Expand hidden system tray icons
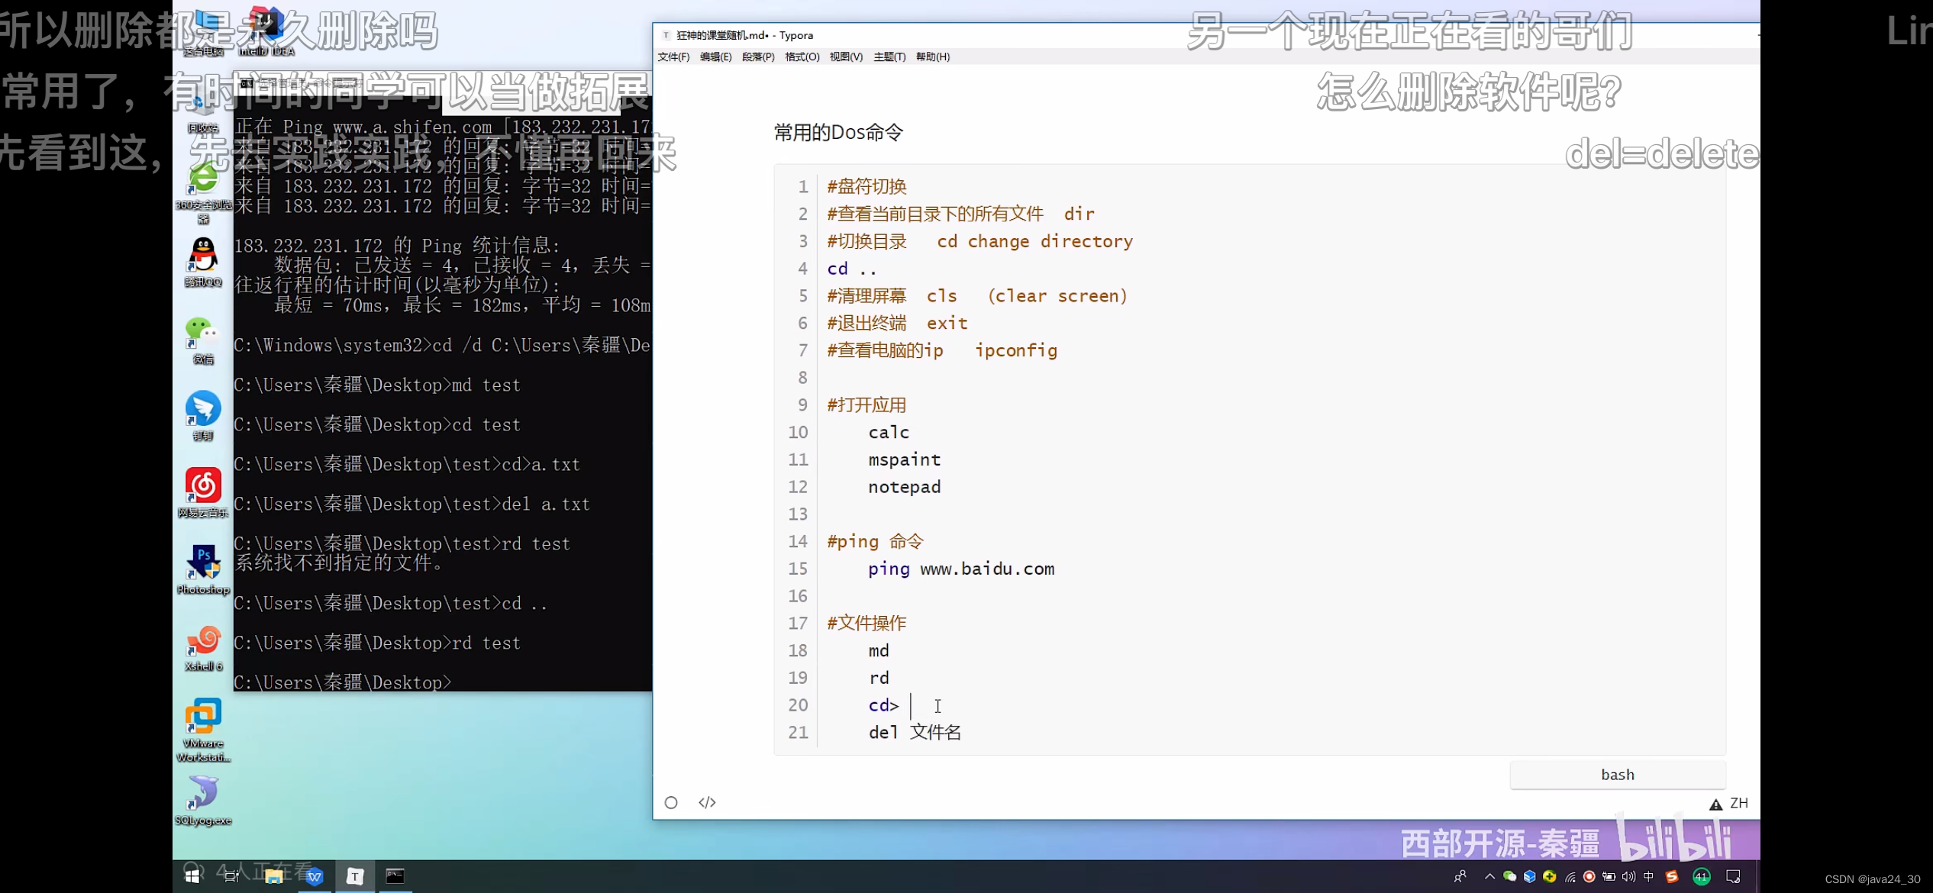This screenshot has height=893, width=1933. coord(1489,876)
